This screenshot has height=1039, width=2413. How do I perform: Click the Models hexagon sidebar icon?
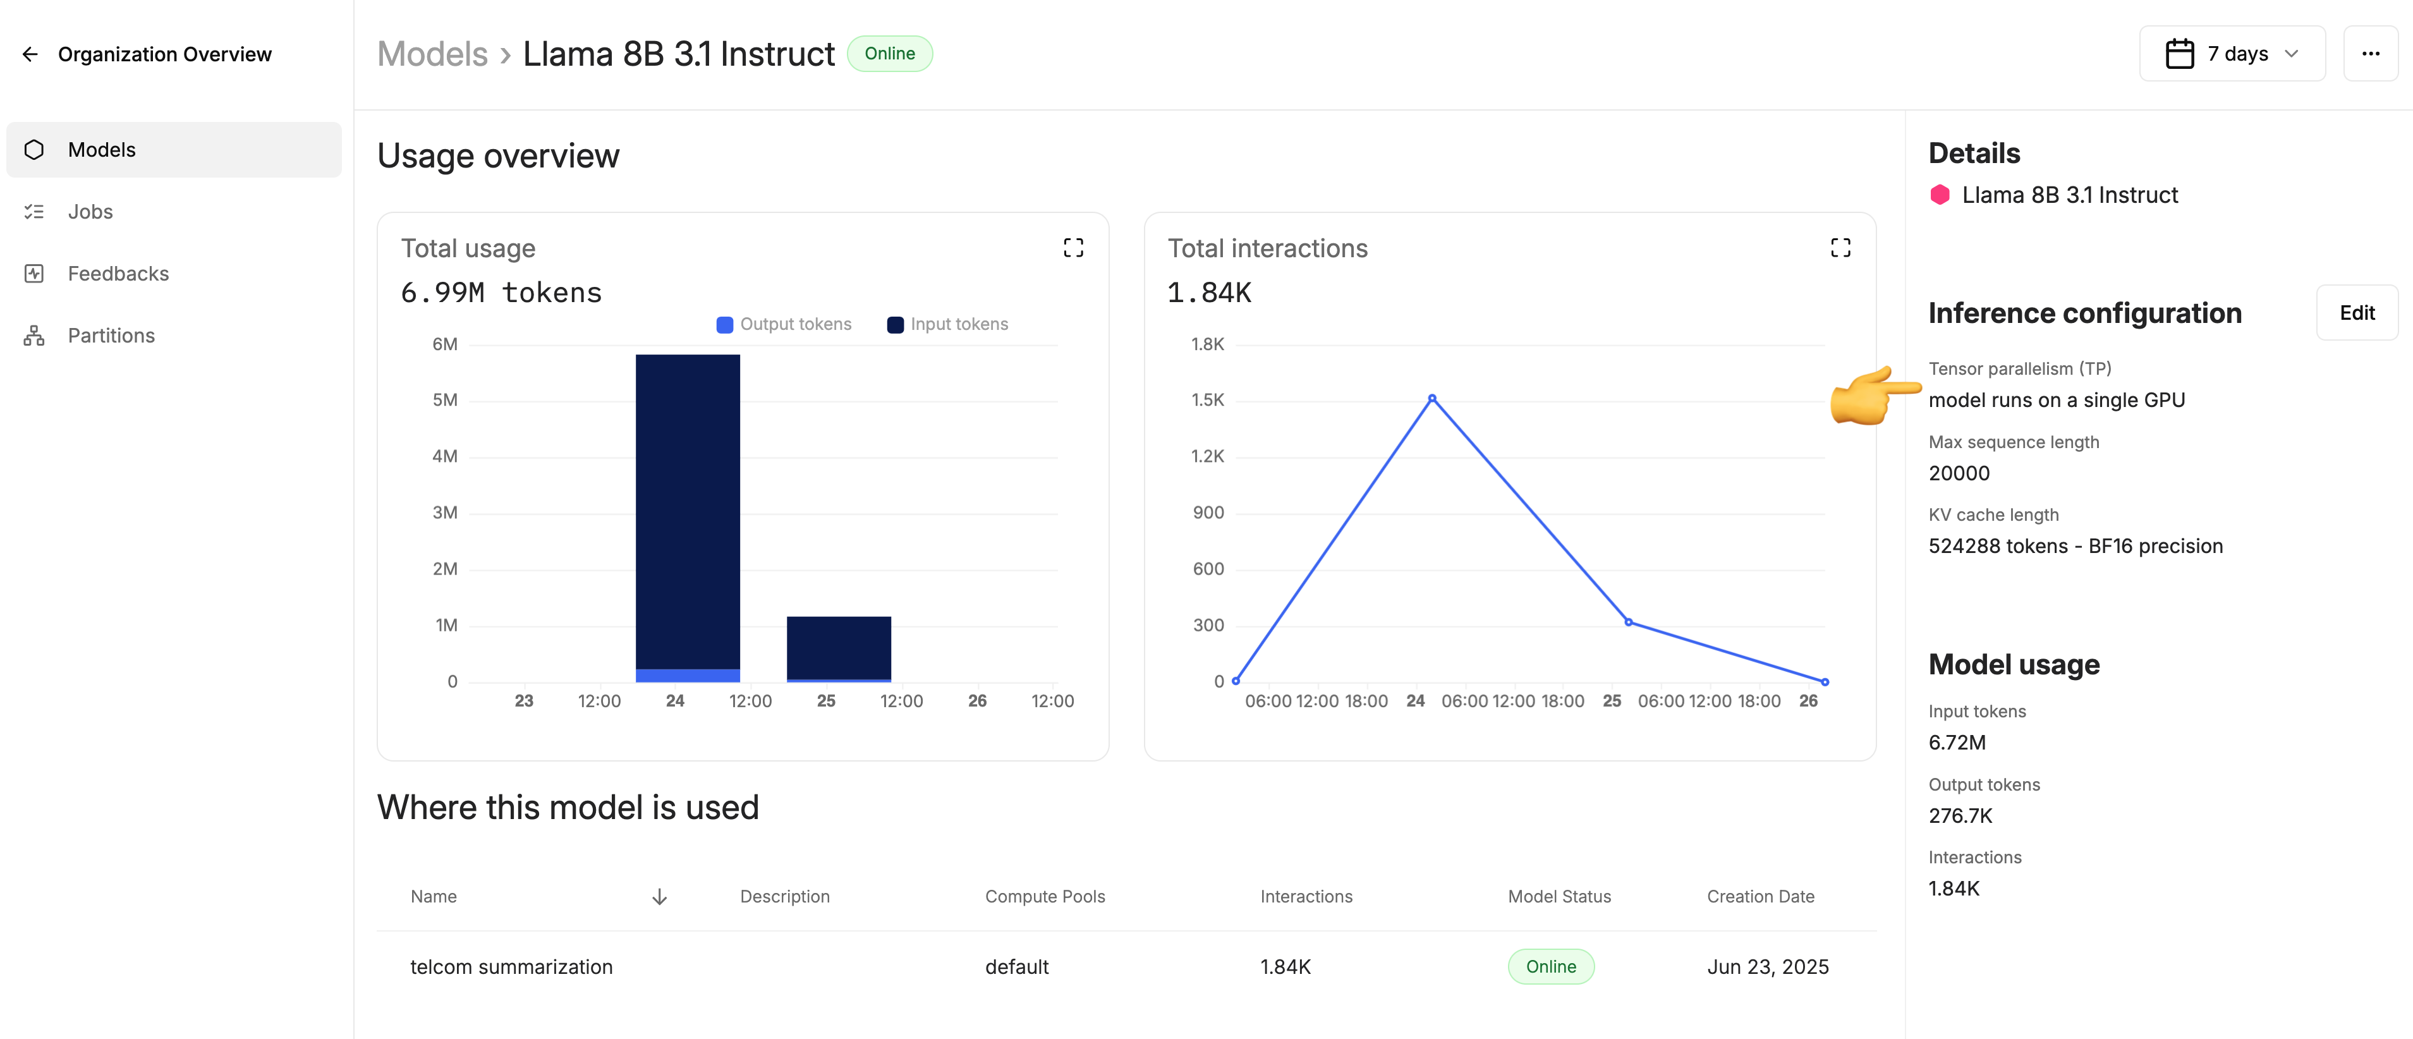pos(35,150)
